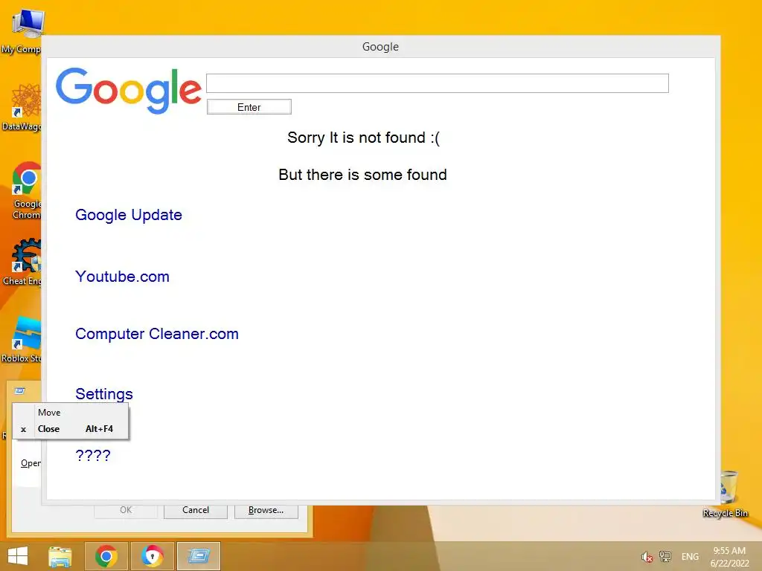Open the Youtube.com link
Screen dimensions: 762x571
click(123, 277)
